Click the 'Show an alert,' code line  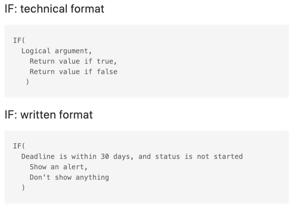58,167
